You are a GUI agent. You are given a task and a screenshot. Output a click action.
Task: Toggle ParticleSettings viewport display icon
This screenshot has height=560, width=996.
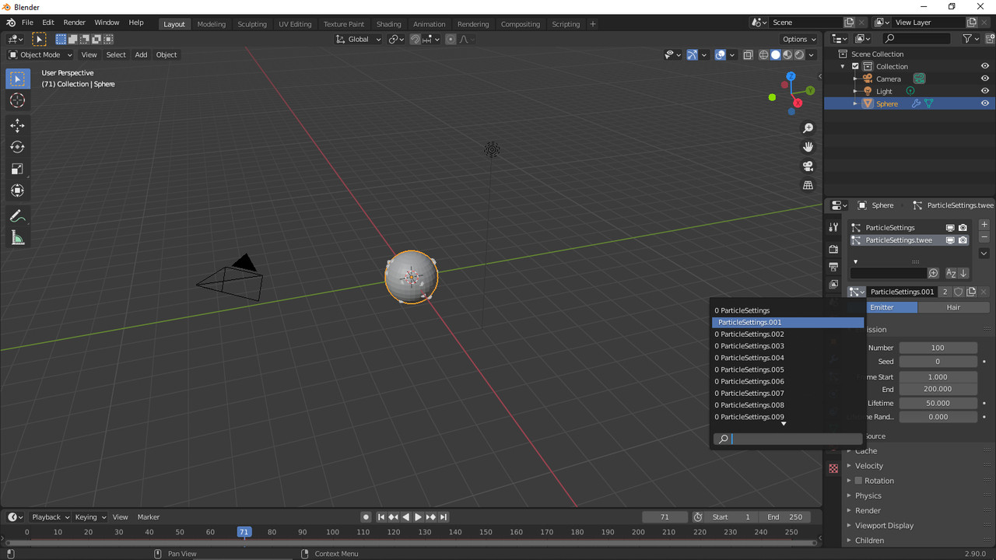pos(950,228)
